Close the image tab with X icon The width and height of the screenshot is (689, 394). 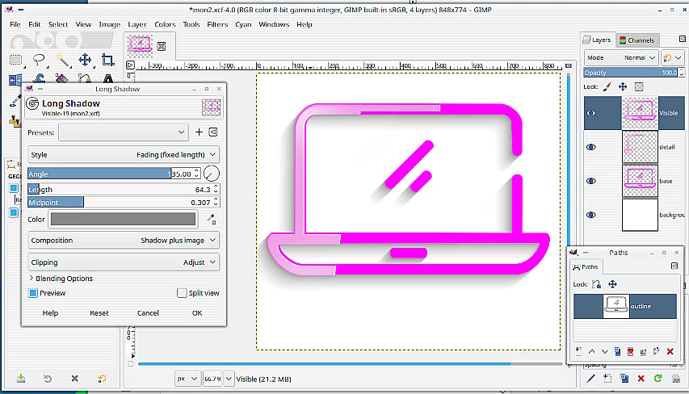pos(162,46)
